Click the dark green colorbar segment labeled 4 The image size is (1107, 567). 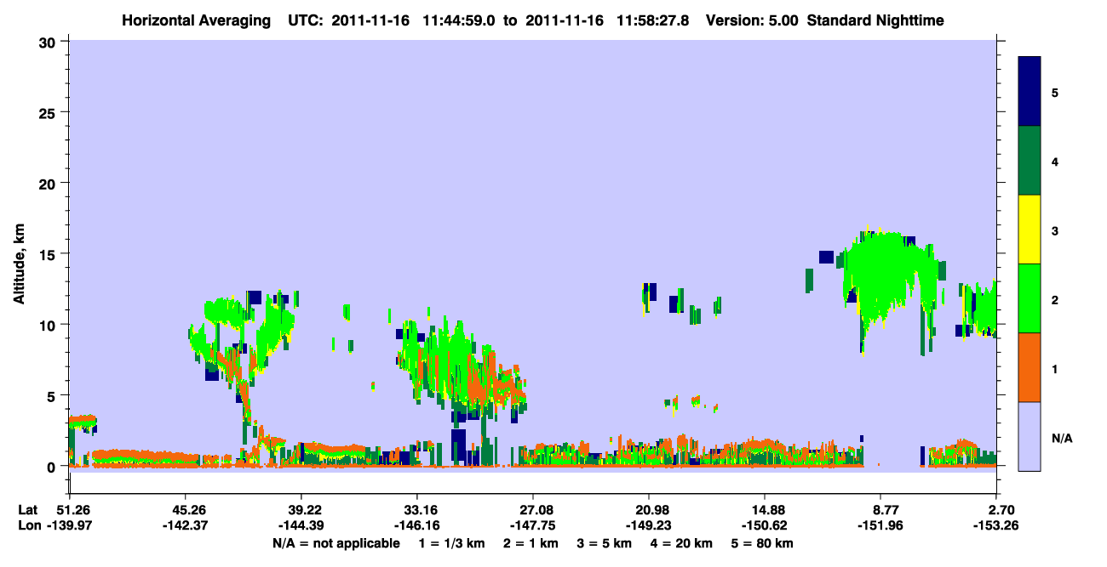(1030, 161)
